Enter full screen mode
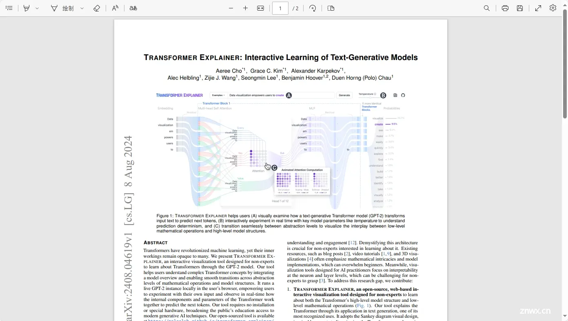 point(538,8)
